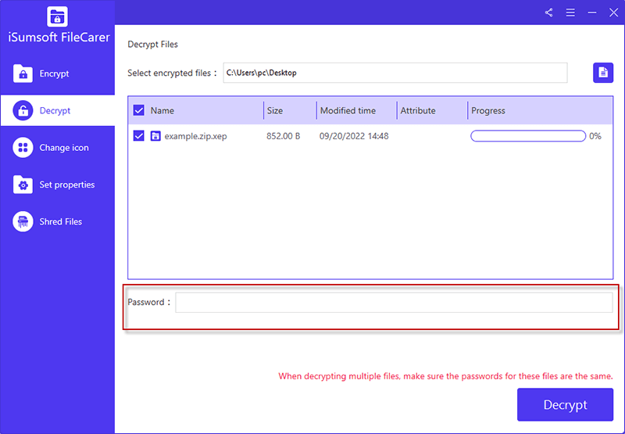This screenshot has width=625, height=434.
Task: Select the Decrypt sidebar item
Action: pyautogui.click(x=57, y=110)
